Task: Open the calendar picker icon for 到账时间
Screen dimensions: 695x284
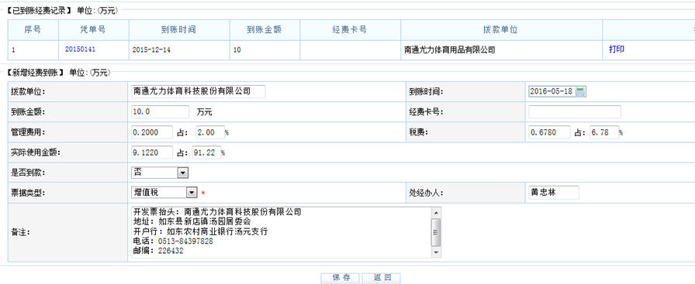Action: tap(580, 91)
